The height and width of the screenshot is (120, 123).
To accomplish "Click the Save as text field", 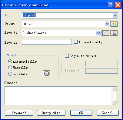I will click(x=47, y=42).
